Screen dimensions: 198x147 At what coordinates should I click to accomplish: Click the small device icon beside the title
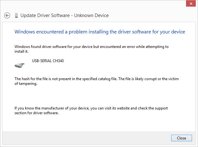pyautogui.click(x=16, y=15)
